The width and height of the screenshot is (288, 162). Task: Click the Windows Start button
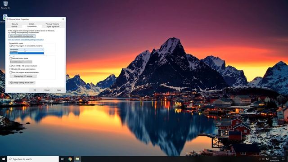[4, 159]
